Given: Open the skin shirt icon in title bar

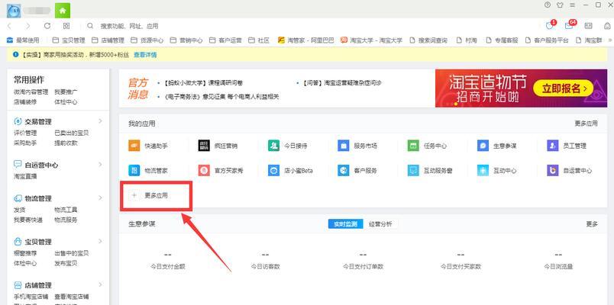Looking at the screenshot, I should point(560,5).
